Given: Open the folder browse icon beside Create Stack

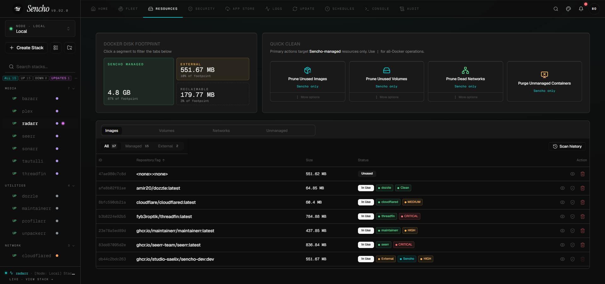Looking at the screenshot, I should [x=70, y=48].
